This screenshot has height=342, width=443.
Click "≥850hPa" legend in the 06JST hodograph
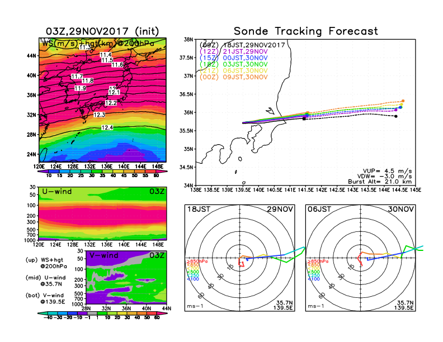click(x=318, y=262)
